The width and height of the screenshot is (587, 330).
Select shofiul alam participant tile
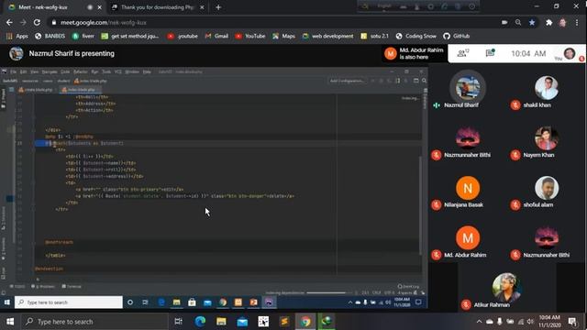point(547,192)
